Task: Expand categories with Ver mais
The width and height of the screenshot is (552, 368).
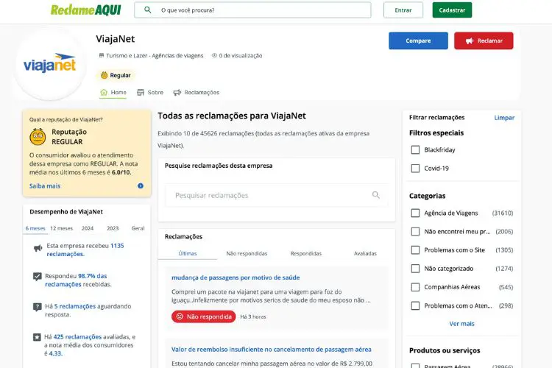Action: click(461, 324)
